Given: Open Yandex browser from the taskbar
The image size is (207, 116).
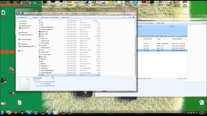Looking at the screenshot, I should click(9, 113).
